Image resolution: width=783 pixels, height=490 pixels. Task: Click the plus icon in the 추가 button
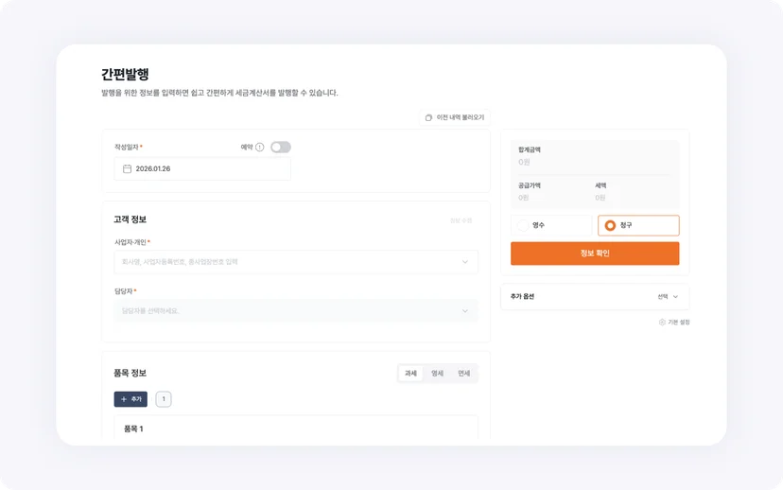coord(124,399)
